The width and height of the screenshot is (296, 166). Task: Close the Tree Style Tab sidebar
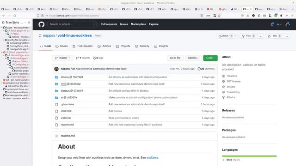(29, 23)
